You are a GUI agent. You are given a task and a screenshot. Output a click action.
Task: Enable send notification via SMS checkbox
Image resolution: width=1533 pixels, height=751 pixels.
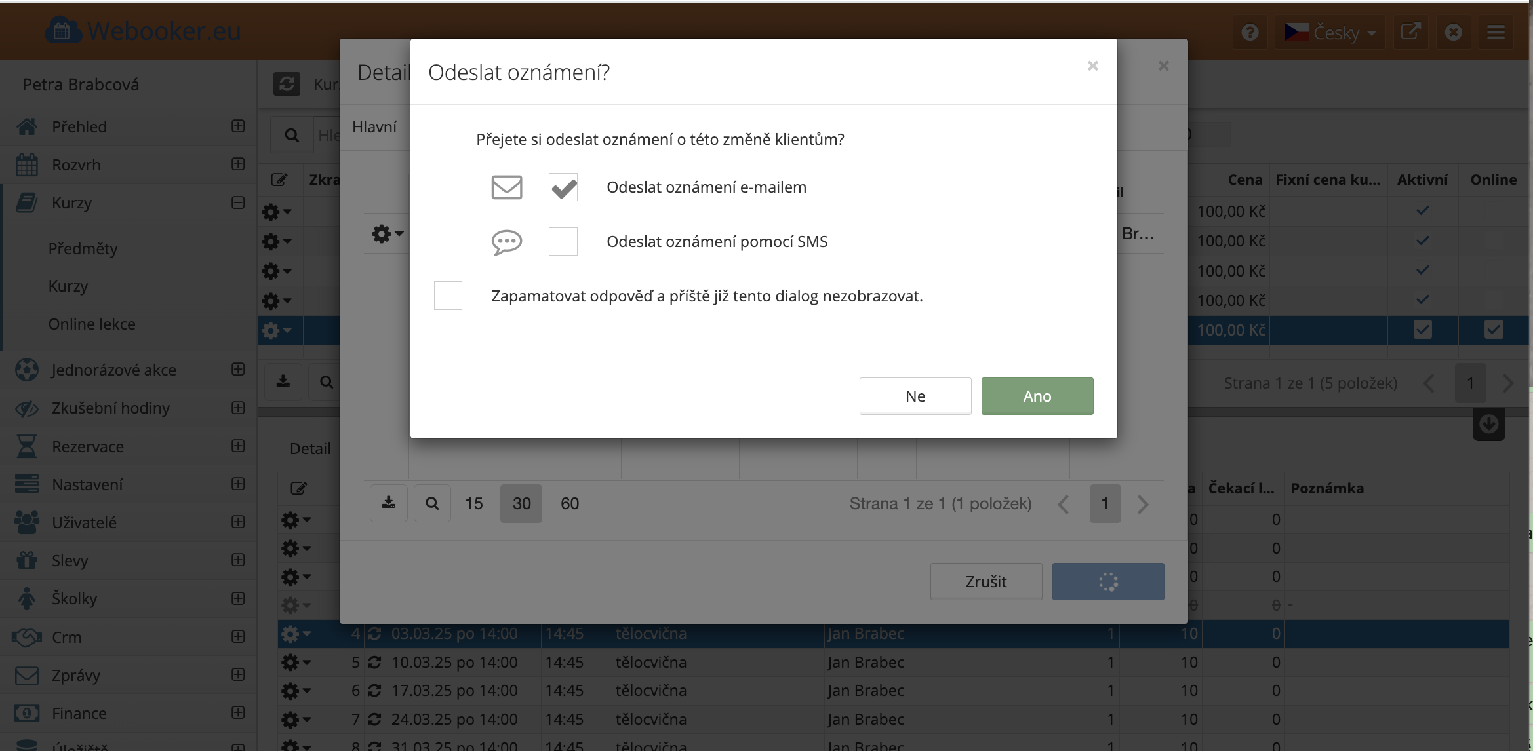click(563, 242)
